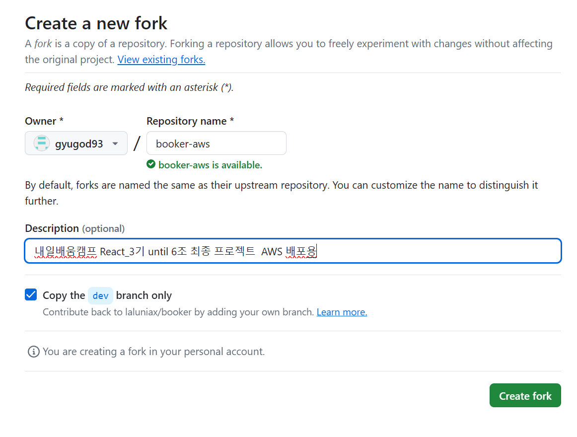Open the View existing forks link
This screenshot has height=437, width=577.
(161, 60)
